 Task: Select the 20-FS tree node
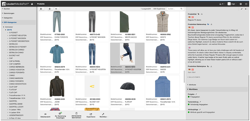tap(9, 30)
